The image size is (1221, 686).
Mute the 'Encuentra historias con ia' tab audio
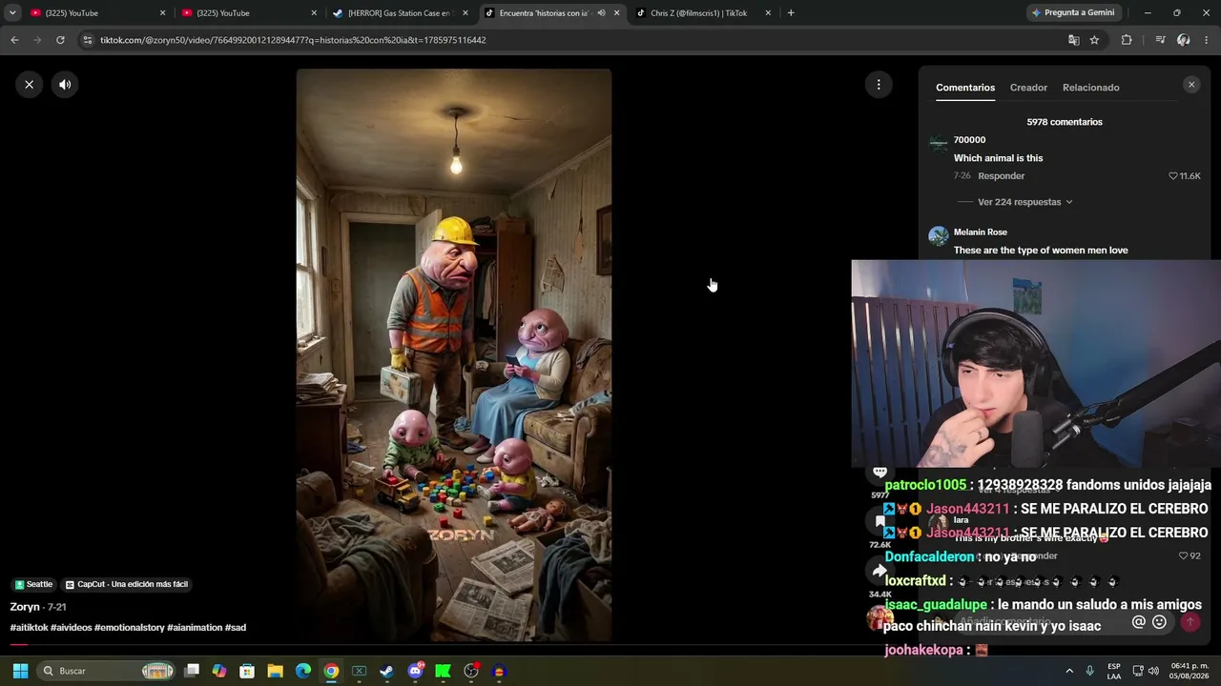pos(601,13)
